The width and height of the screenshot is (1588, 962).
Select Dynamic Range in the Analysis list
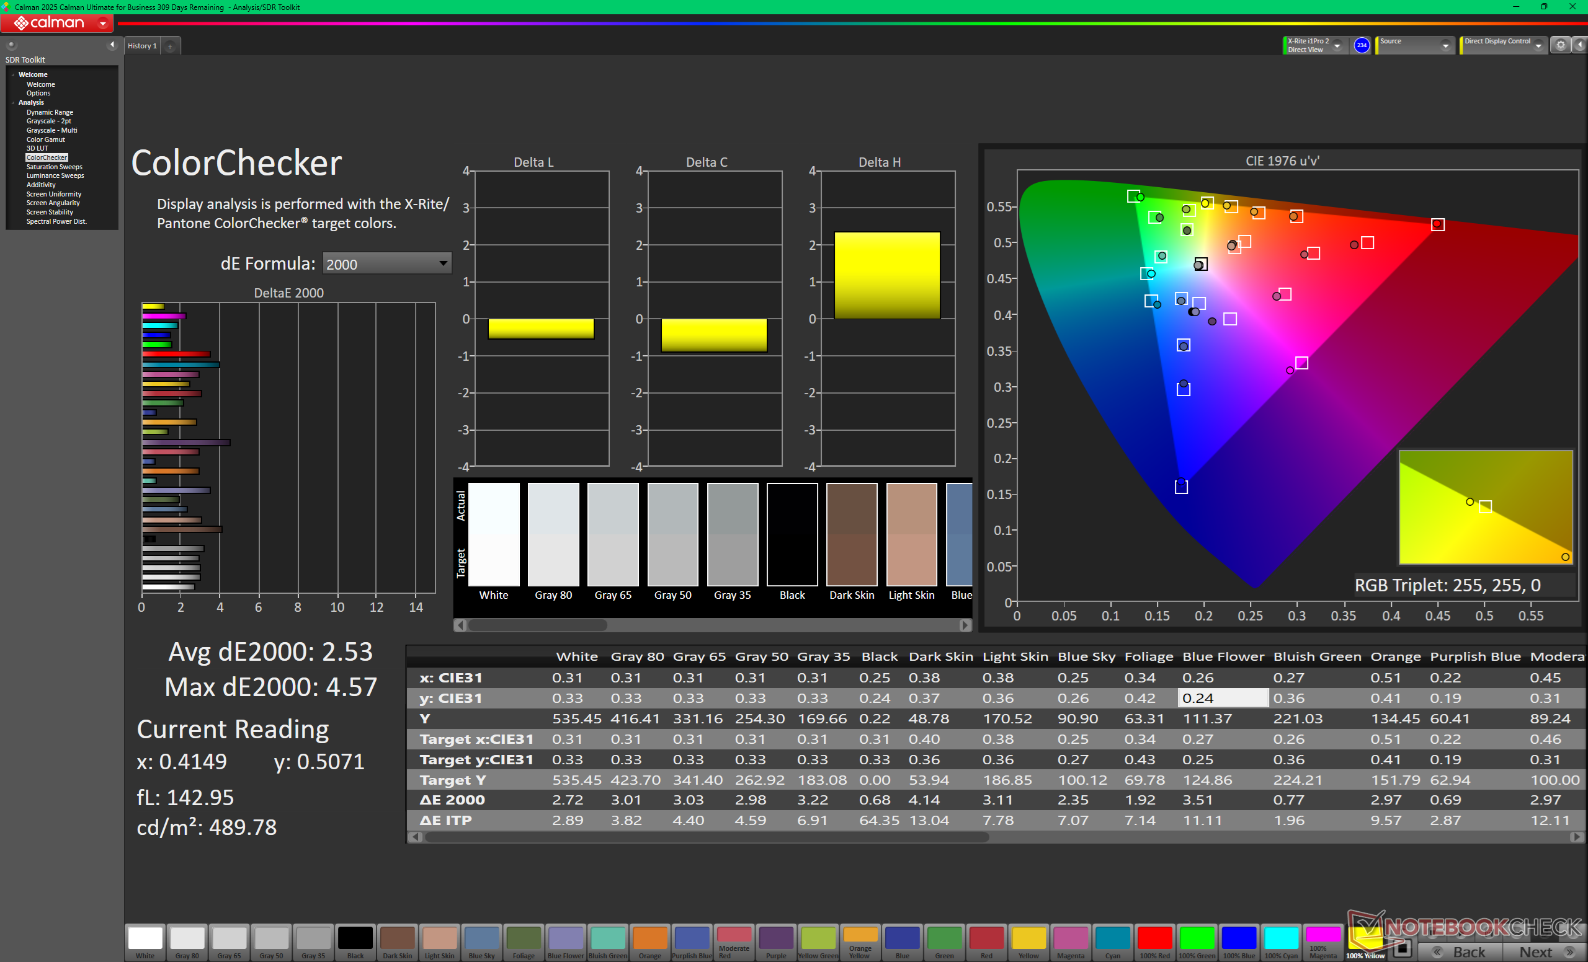(50, 112)
